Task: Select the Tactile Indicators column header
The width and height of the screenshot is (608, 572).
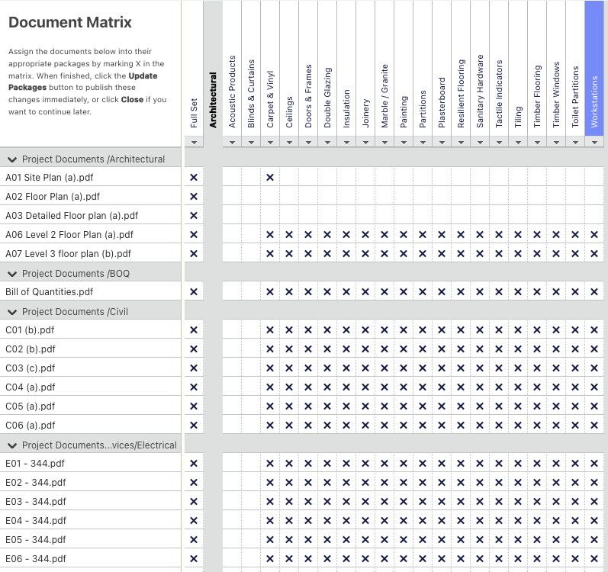Action: tap(499, 68)
